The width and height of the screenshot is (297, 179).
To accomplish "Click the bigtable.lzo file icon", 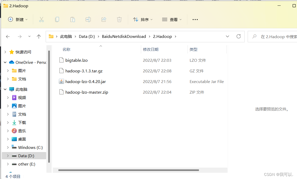I will [61, 60].
